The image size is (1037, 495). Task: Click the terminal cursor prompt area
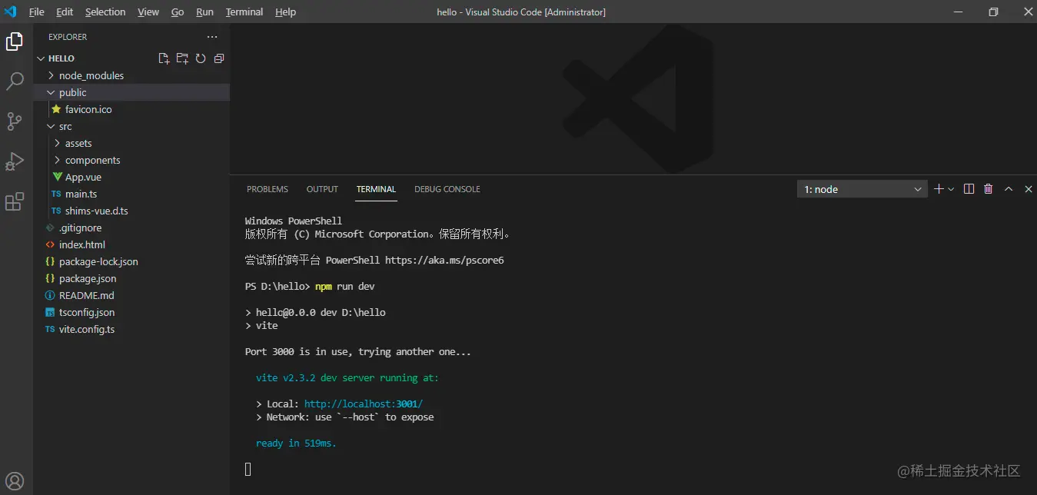248,469
